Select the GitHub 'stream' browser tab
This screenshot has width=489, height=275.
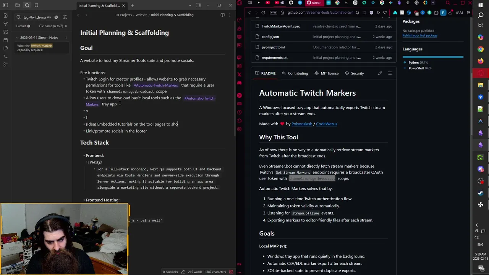click(314, 3)
